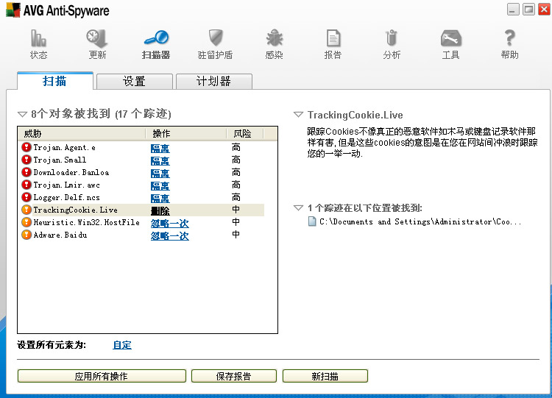552x398 pixels.
Task: Click the 中 risk value for Adware.Baidu
Action: (236, 235)
